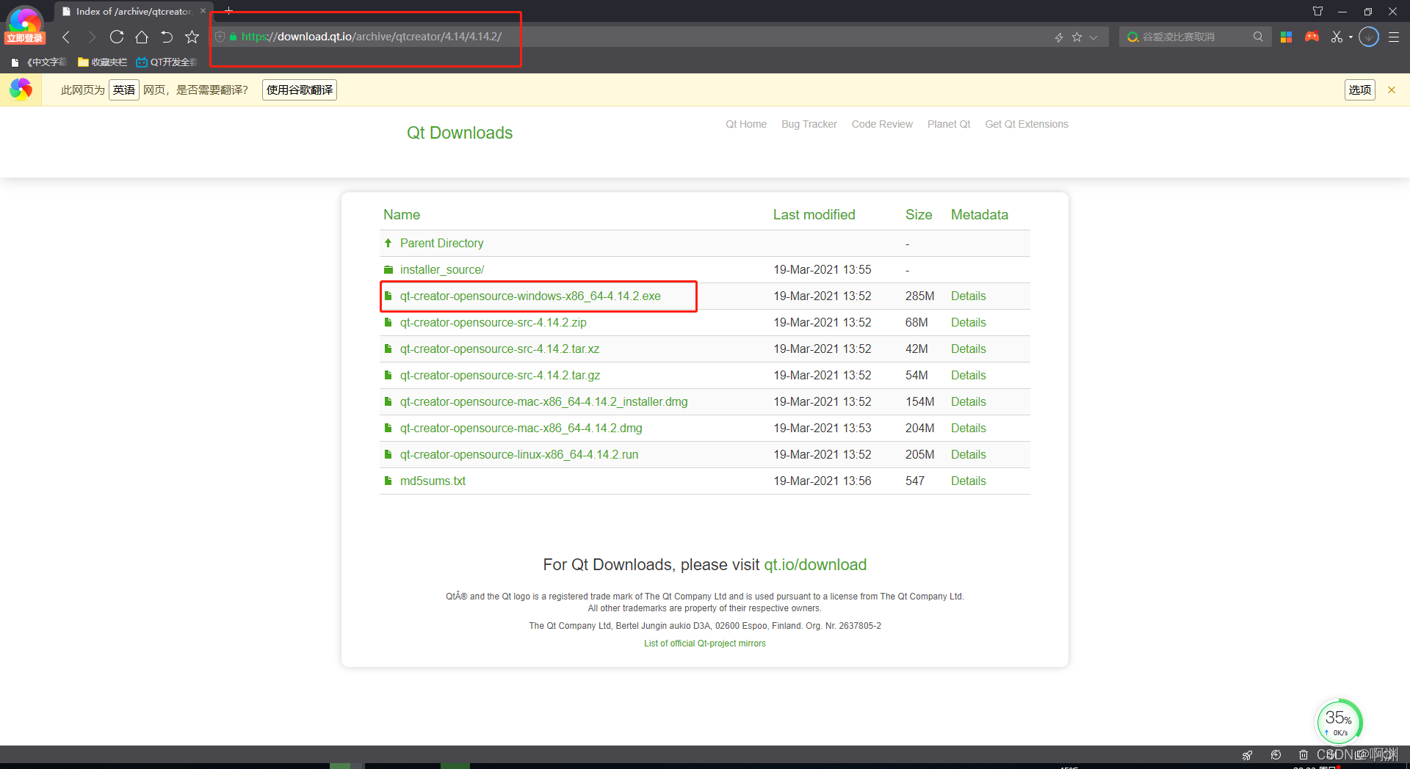
Task: Click 使用谷歌翻译 translate button
Action: point(300,90)
